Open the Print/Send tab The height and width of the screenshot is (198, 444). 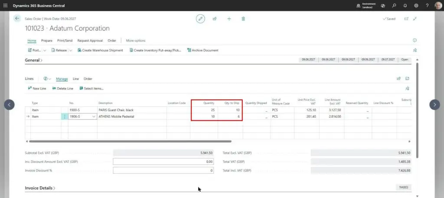coord(65,40)
